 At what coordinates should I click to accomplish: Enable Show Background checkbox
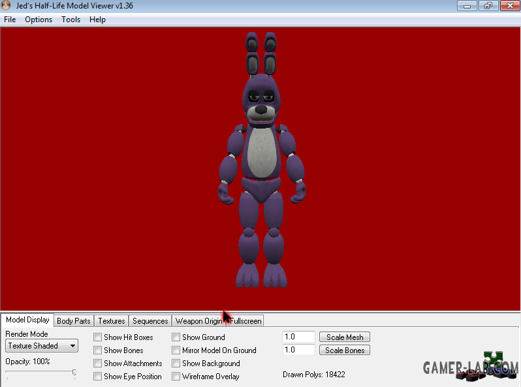[x=176, y=364]
